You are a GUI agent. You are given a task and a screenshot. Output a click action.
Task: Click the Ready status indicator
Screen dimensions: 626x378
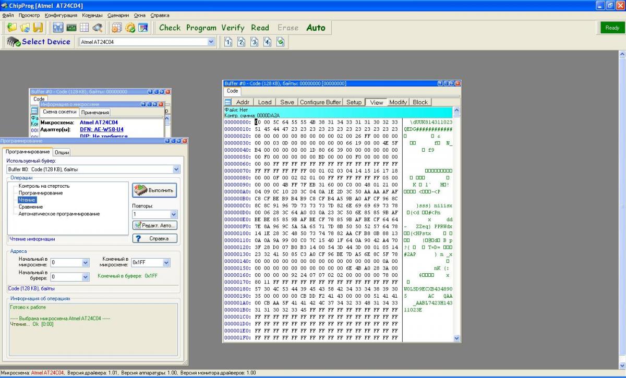[x=612, y=28]
